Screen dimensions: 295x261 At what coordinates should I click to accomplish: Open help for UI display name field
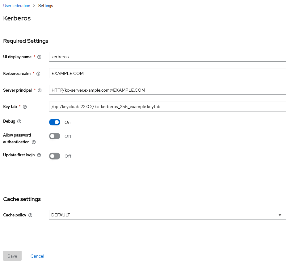pos(39,57)
